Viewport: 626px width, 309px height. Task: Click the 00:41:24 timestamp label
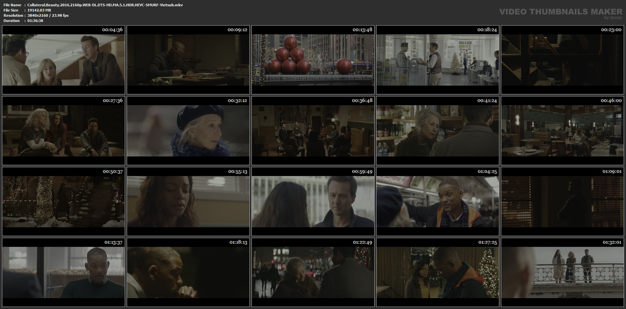[487, 101]
